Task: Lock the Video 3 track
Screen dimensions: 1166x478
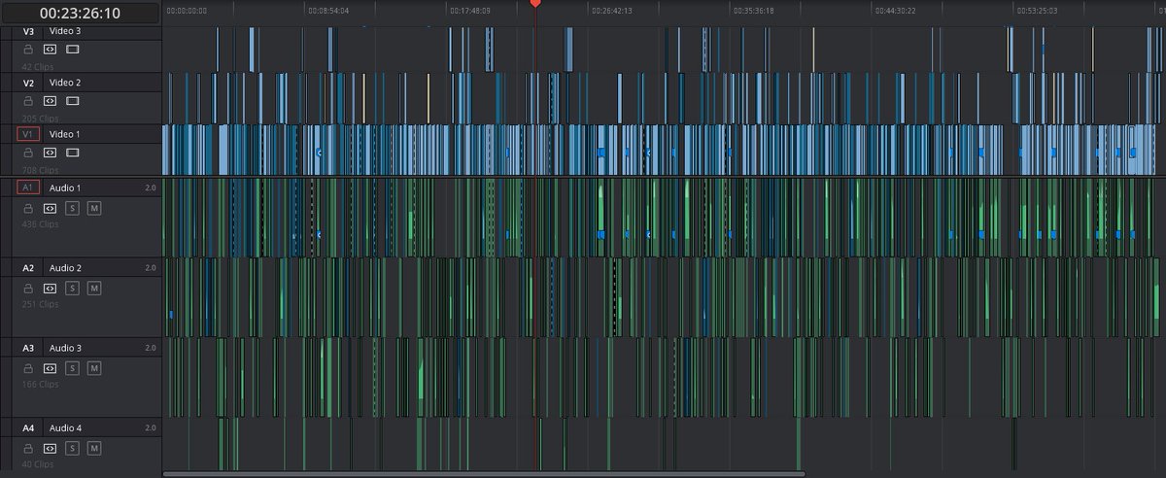Action: [x=28, y=49]
